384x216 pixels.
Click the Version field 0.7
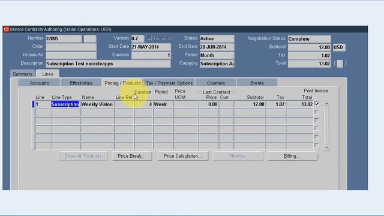point(137,38)
